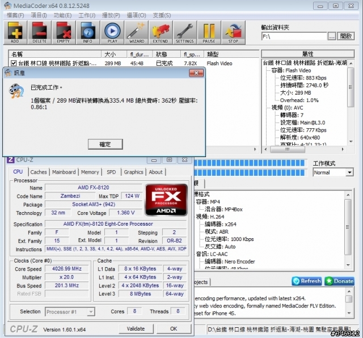Screen dimensions: 363x338
Task: Select the 音訊: LC-AAC tree node
Action: coord(212,254)
